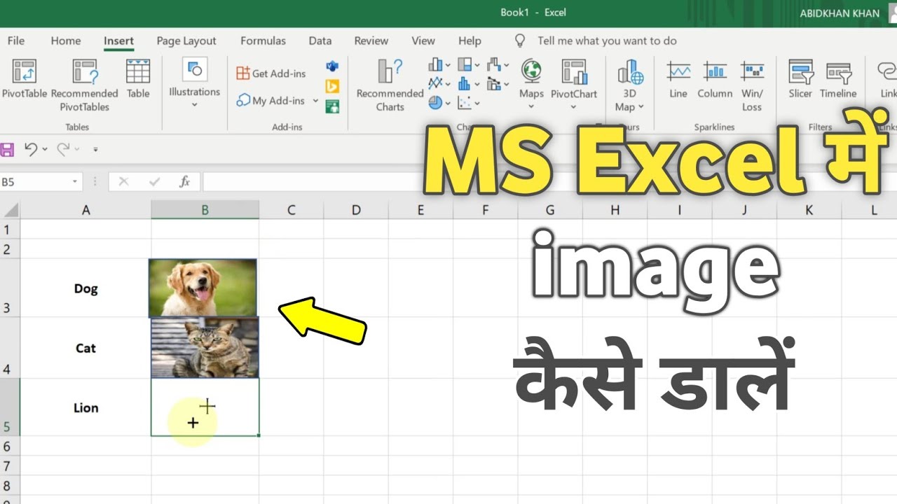This screenshot has width=897, height=504.
Task: Click the People Graph add-in icon
Action: click(332, 106)
